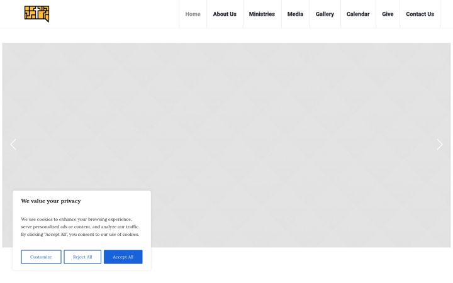
Task: Open the Gallery page
Action: [325, 14]
